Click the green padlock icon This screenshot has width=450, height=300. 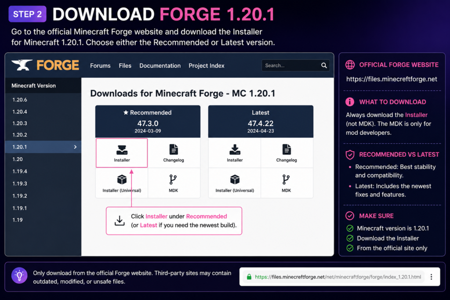(249, 277)
